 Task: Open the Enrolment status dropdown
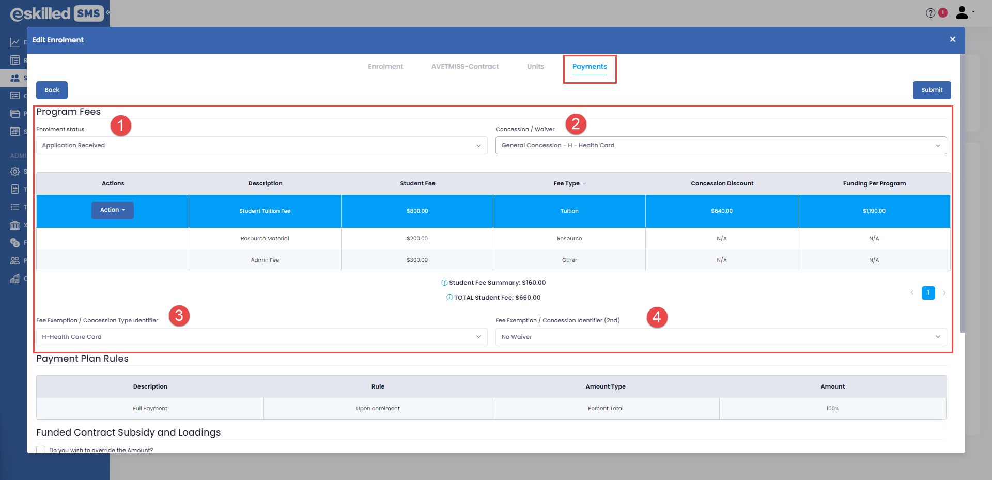click(261, 146)
